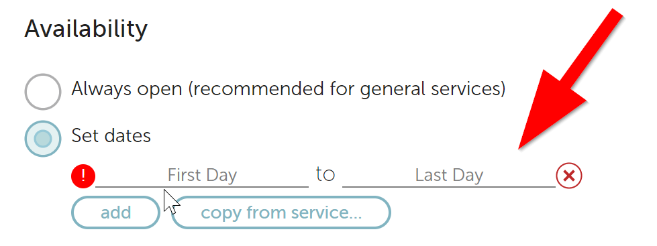Click the word to between date fields
Screen dimensions: 657x246
(325, 174)
